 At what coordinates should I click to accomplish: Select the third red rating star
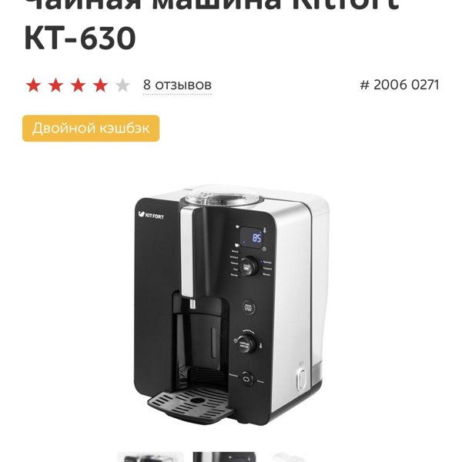[78, 85]
